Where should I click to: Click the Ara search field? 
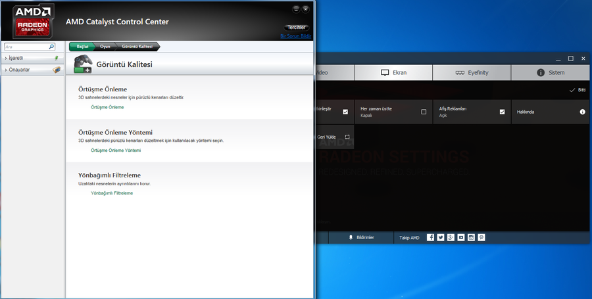pos(30,47)
